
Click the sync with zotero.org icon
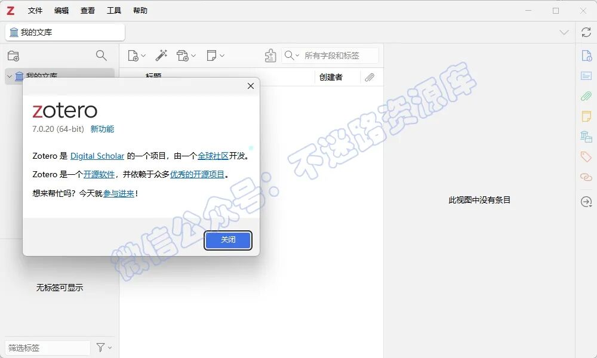[x=586, y=32]
